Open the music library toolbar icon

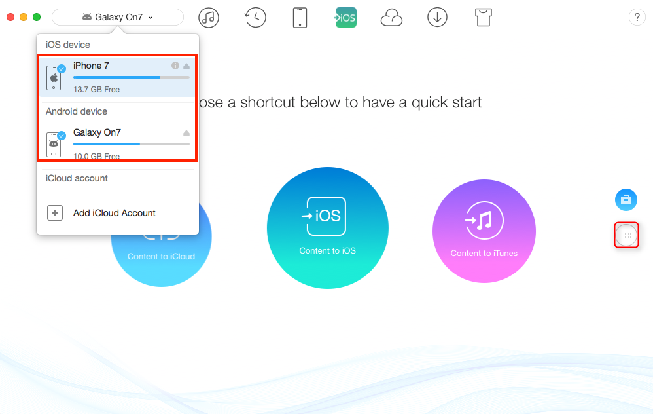pos(209,18)
